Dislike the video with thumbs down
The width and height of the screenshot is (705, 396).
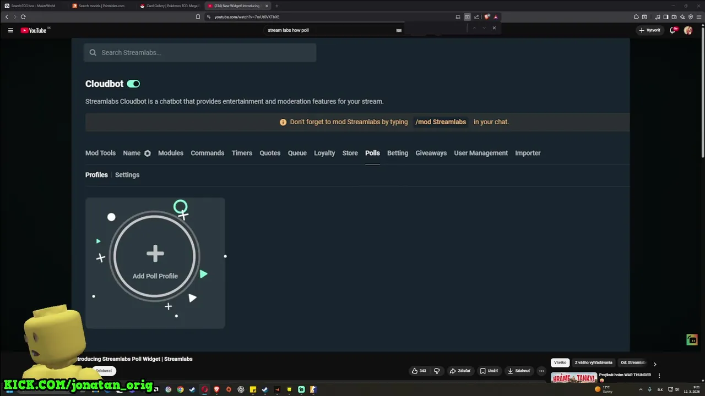pyautogui.click(x=437, y=371)
